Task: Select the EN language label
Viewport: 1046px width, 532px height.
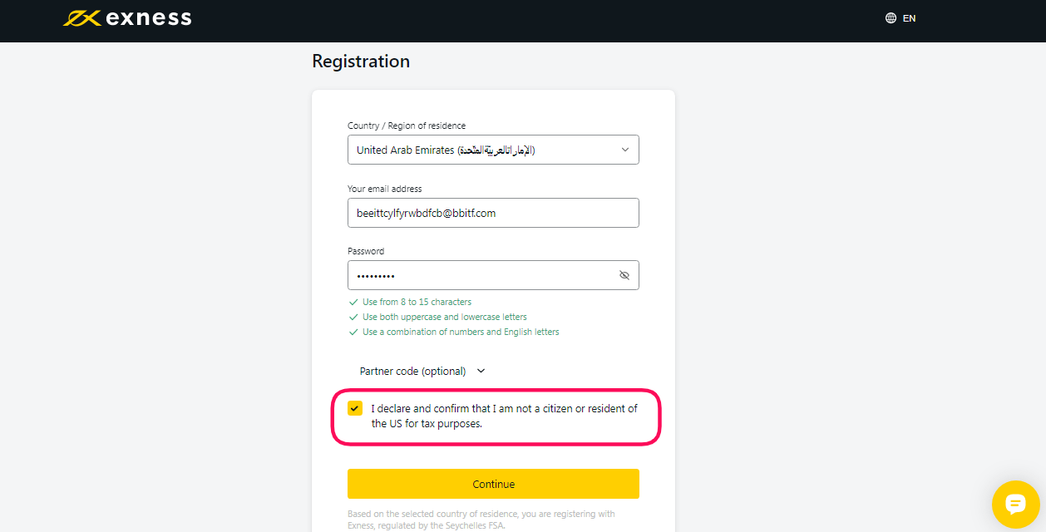Action: (x=909, y=18)
